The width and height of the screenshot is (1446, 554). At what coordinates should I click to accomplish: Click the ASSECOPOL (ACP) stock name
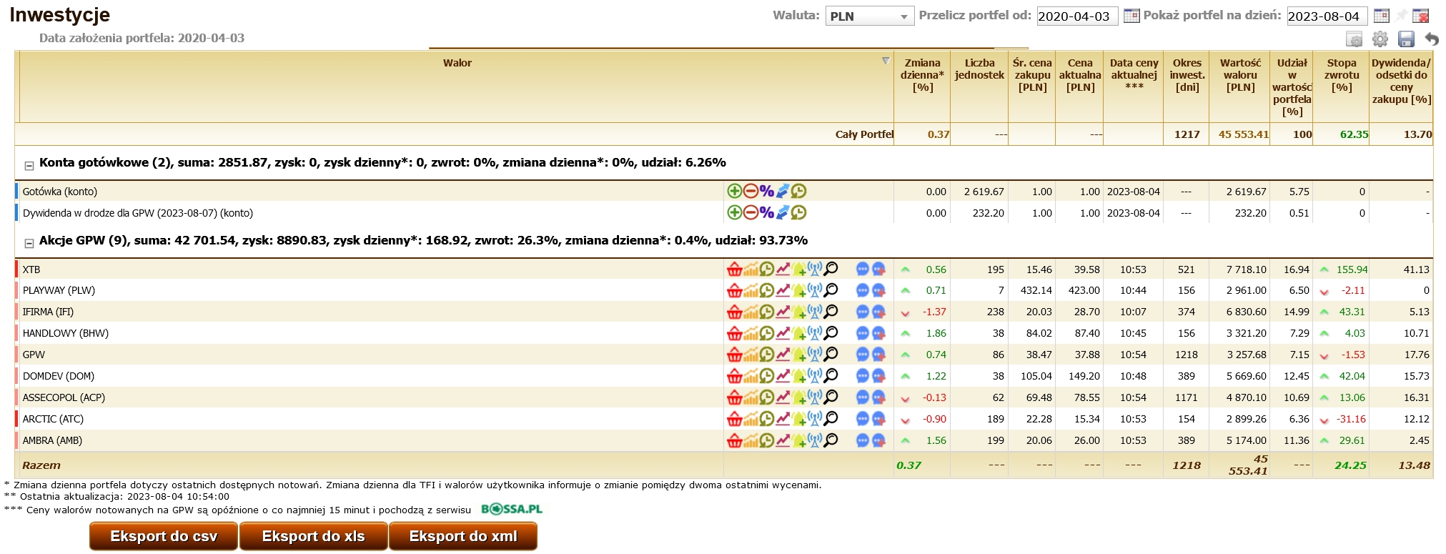click(64, 397)
